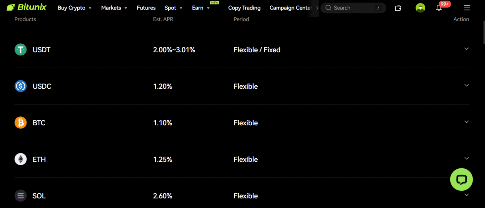Expand the USDC product row
This screenshot has height=208, width=485.
click(x=466, y=85)
